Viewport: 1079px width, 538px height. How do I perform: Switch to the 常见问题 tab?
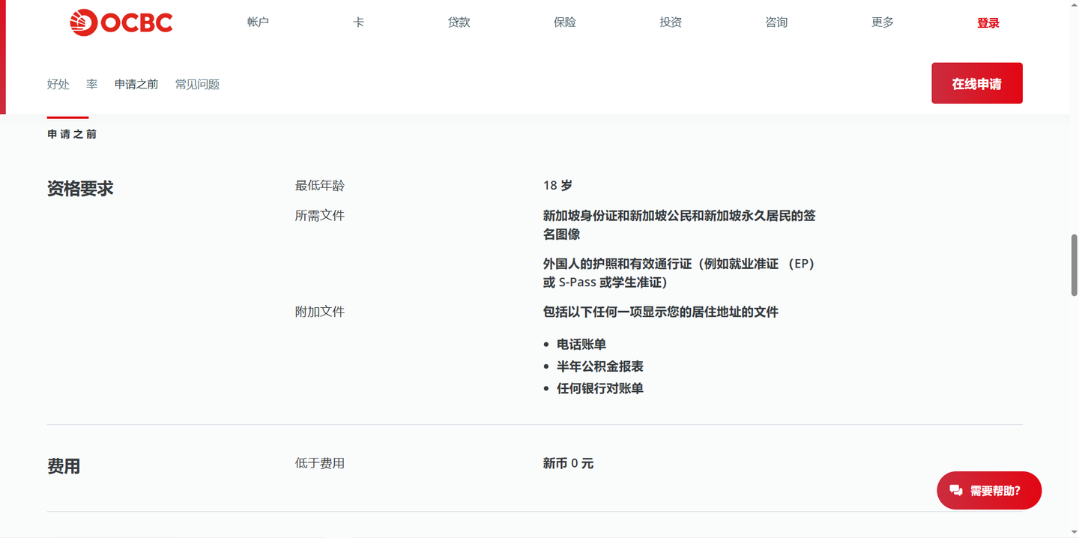click(196, 84)
